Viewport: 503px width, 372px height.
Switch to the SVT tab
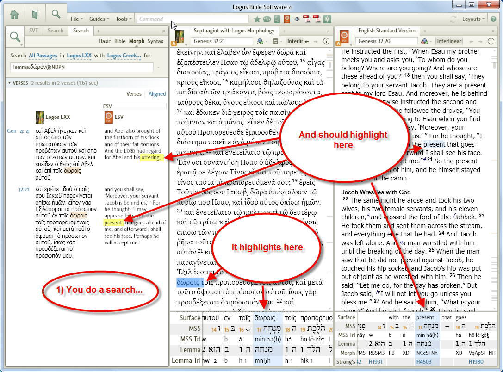click(33, 31)
